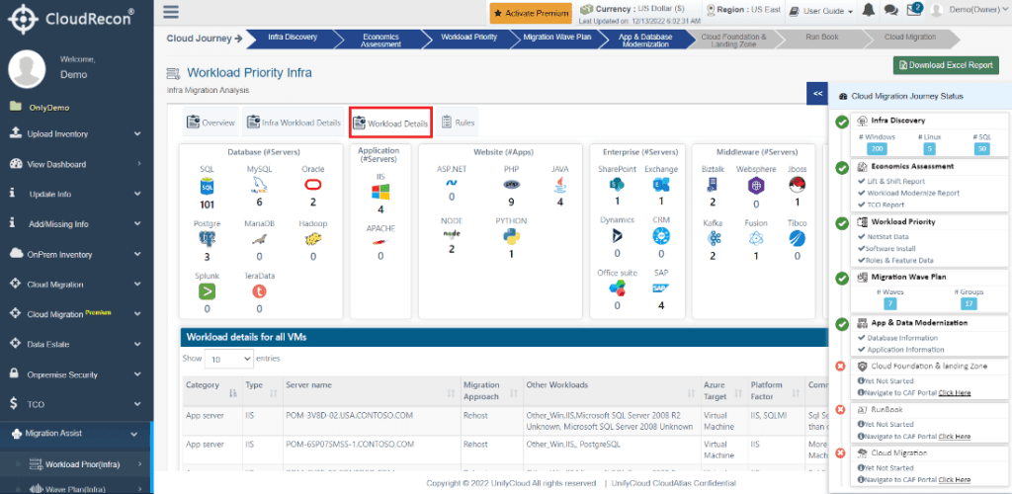Click the MySQL dolphin icon
Image resolution: width=1012 pixels, height=494 pixels.
(x=259, y=187)
